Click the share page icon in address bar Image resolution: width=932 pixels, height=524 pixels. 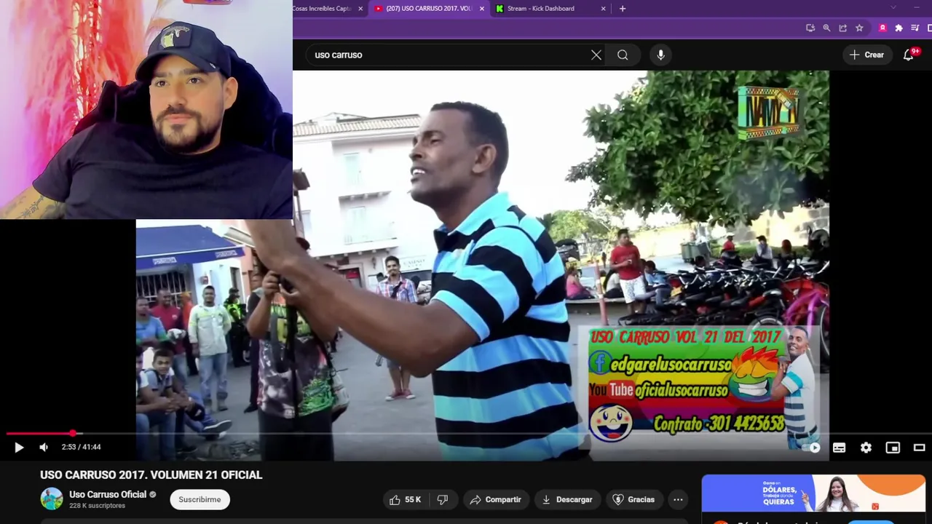coord(842,28)
